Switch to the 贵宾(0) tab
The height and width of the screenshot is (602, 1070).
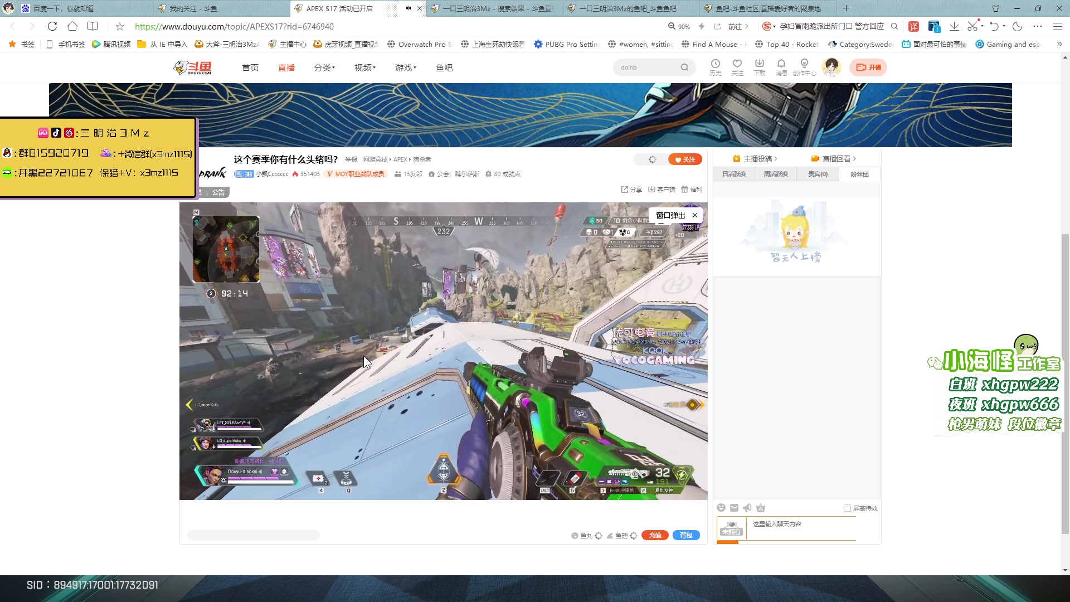point(818,174)
